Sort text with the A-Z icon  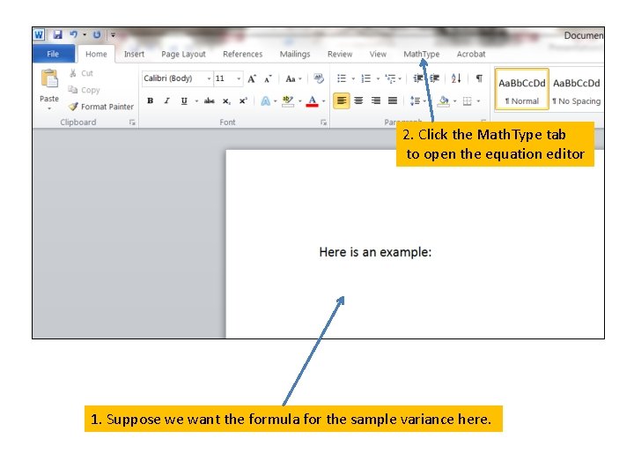tap(456, 78)
